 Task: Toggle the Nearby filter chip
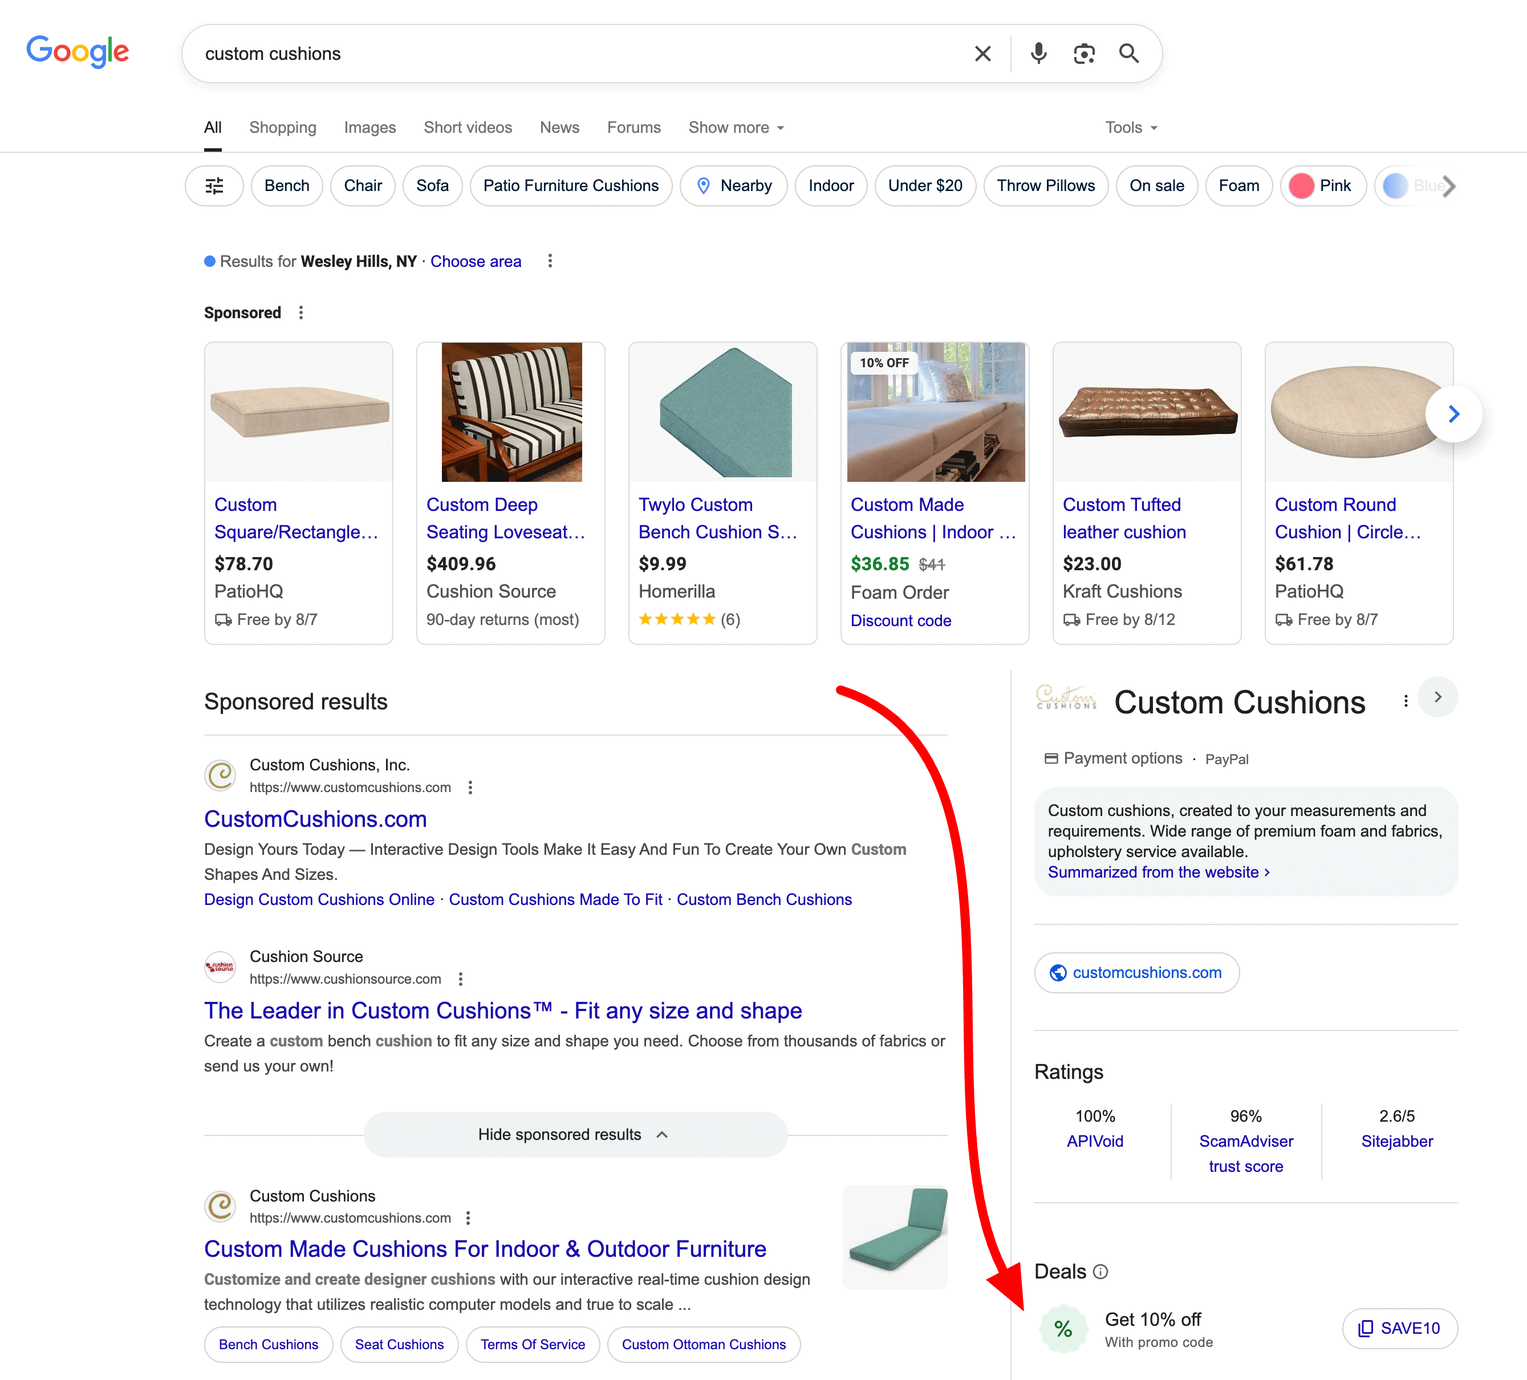pos(733,185)
